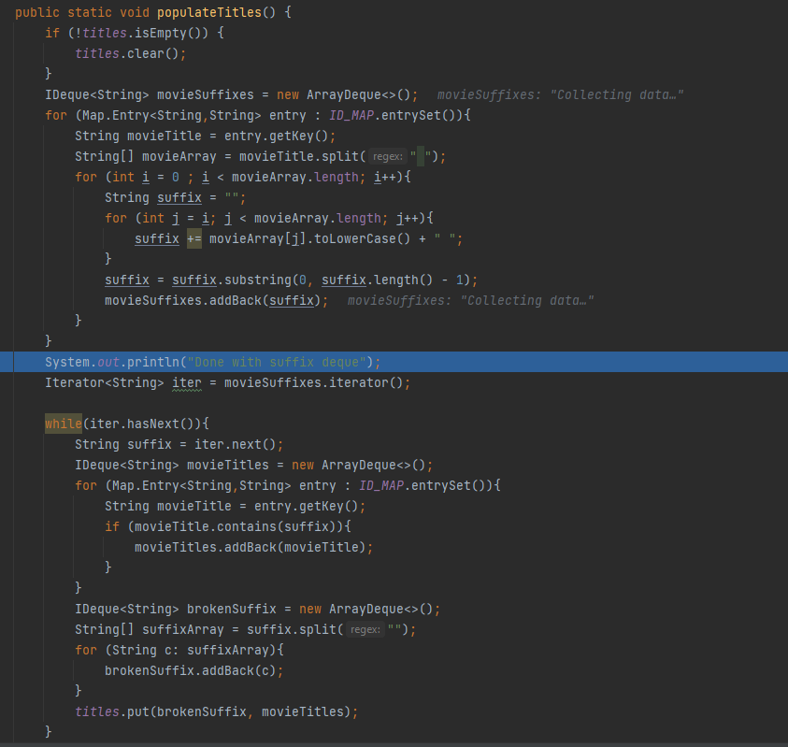Click the regex hint in movieTitle.split

[387, 156]
